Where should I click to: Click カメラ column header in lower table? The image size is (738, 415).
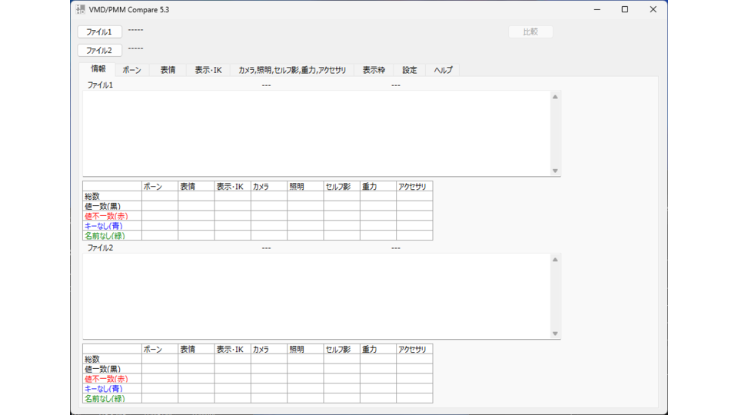pyautogui.click(x=269, y=349)
